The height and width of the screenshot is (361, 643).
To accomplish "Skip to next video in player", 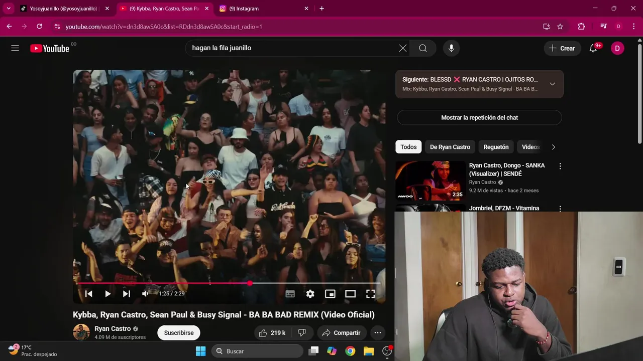I will [x=127, y=294].
